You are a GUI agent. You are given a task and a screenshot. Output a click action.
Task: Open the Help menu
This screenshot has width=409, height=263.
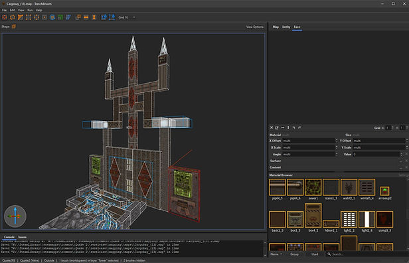click(x=39, y=10)
